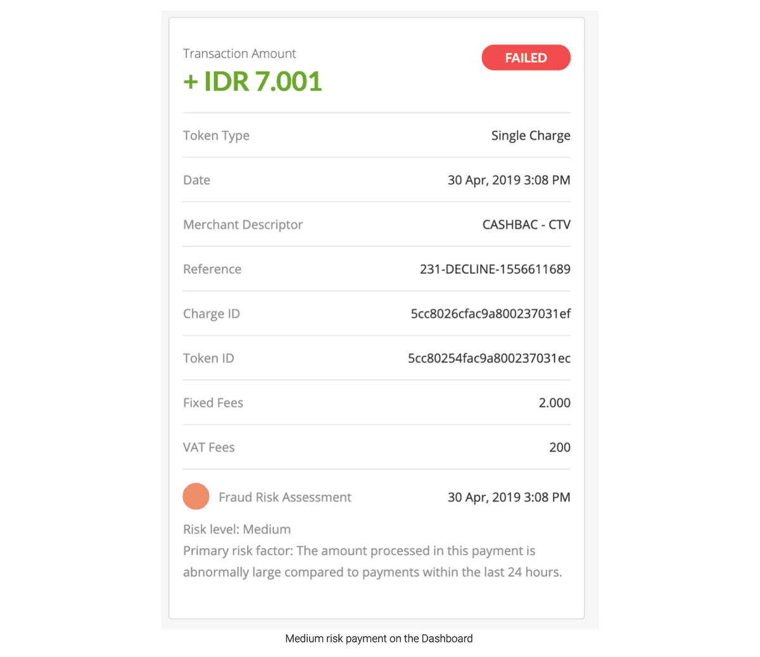Click the transaction date 30 Apr, 2019 value
760x657 pixels.
pyautogui.click(x=509, y=180)
